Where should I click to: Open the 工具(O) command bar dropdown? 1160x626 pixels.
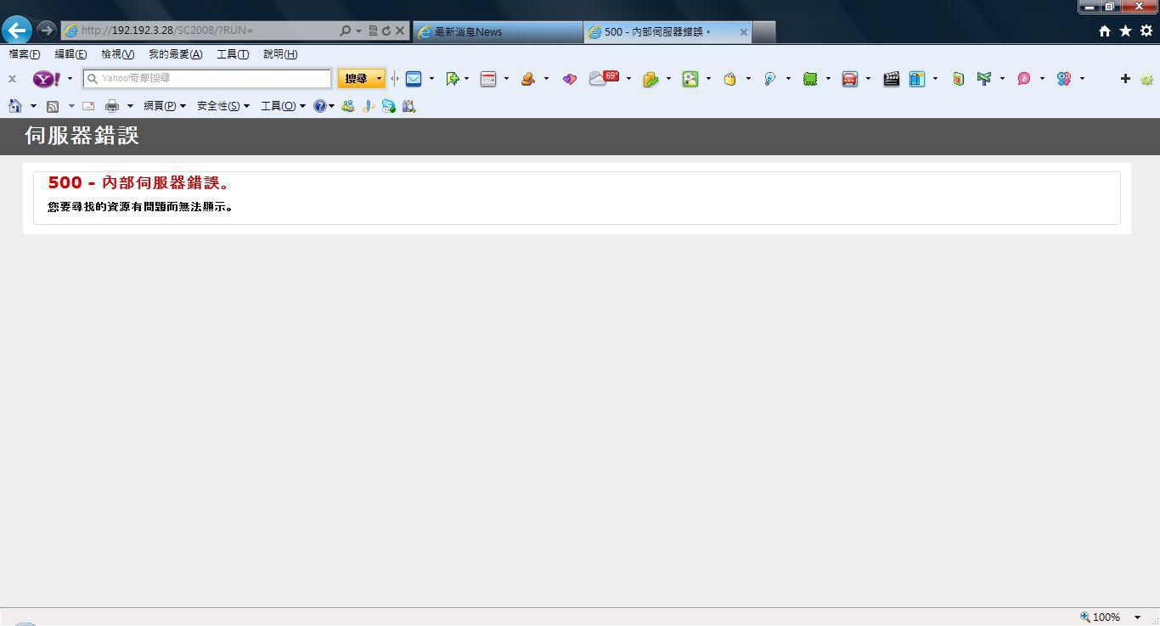coord(283,106)
